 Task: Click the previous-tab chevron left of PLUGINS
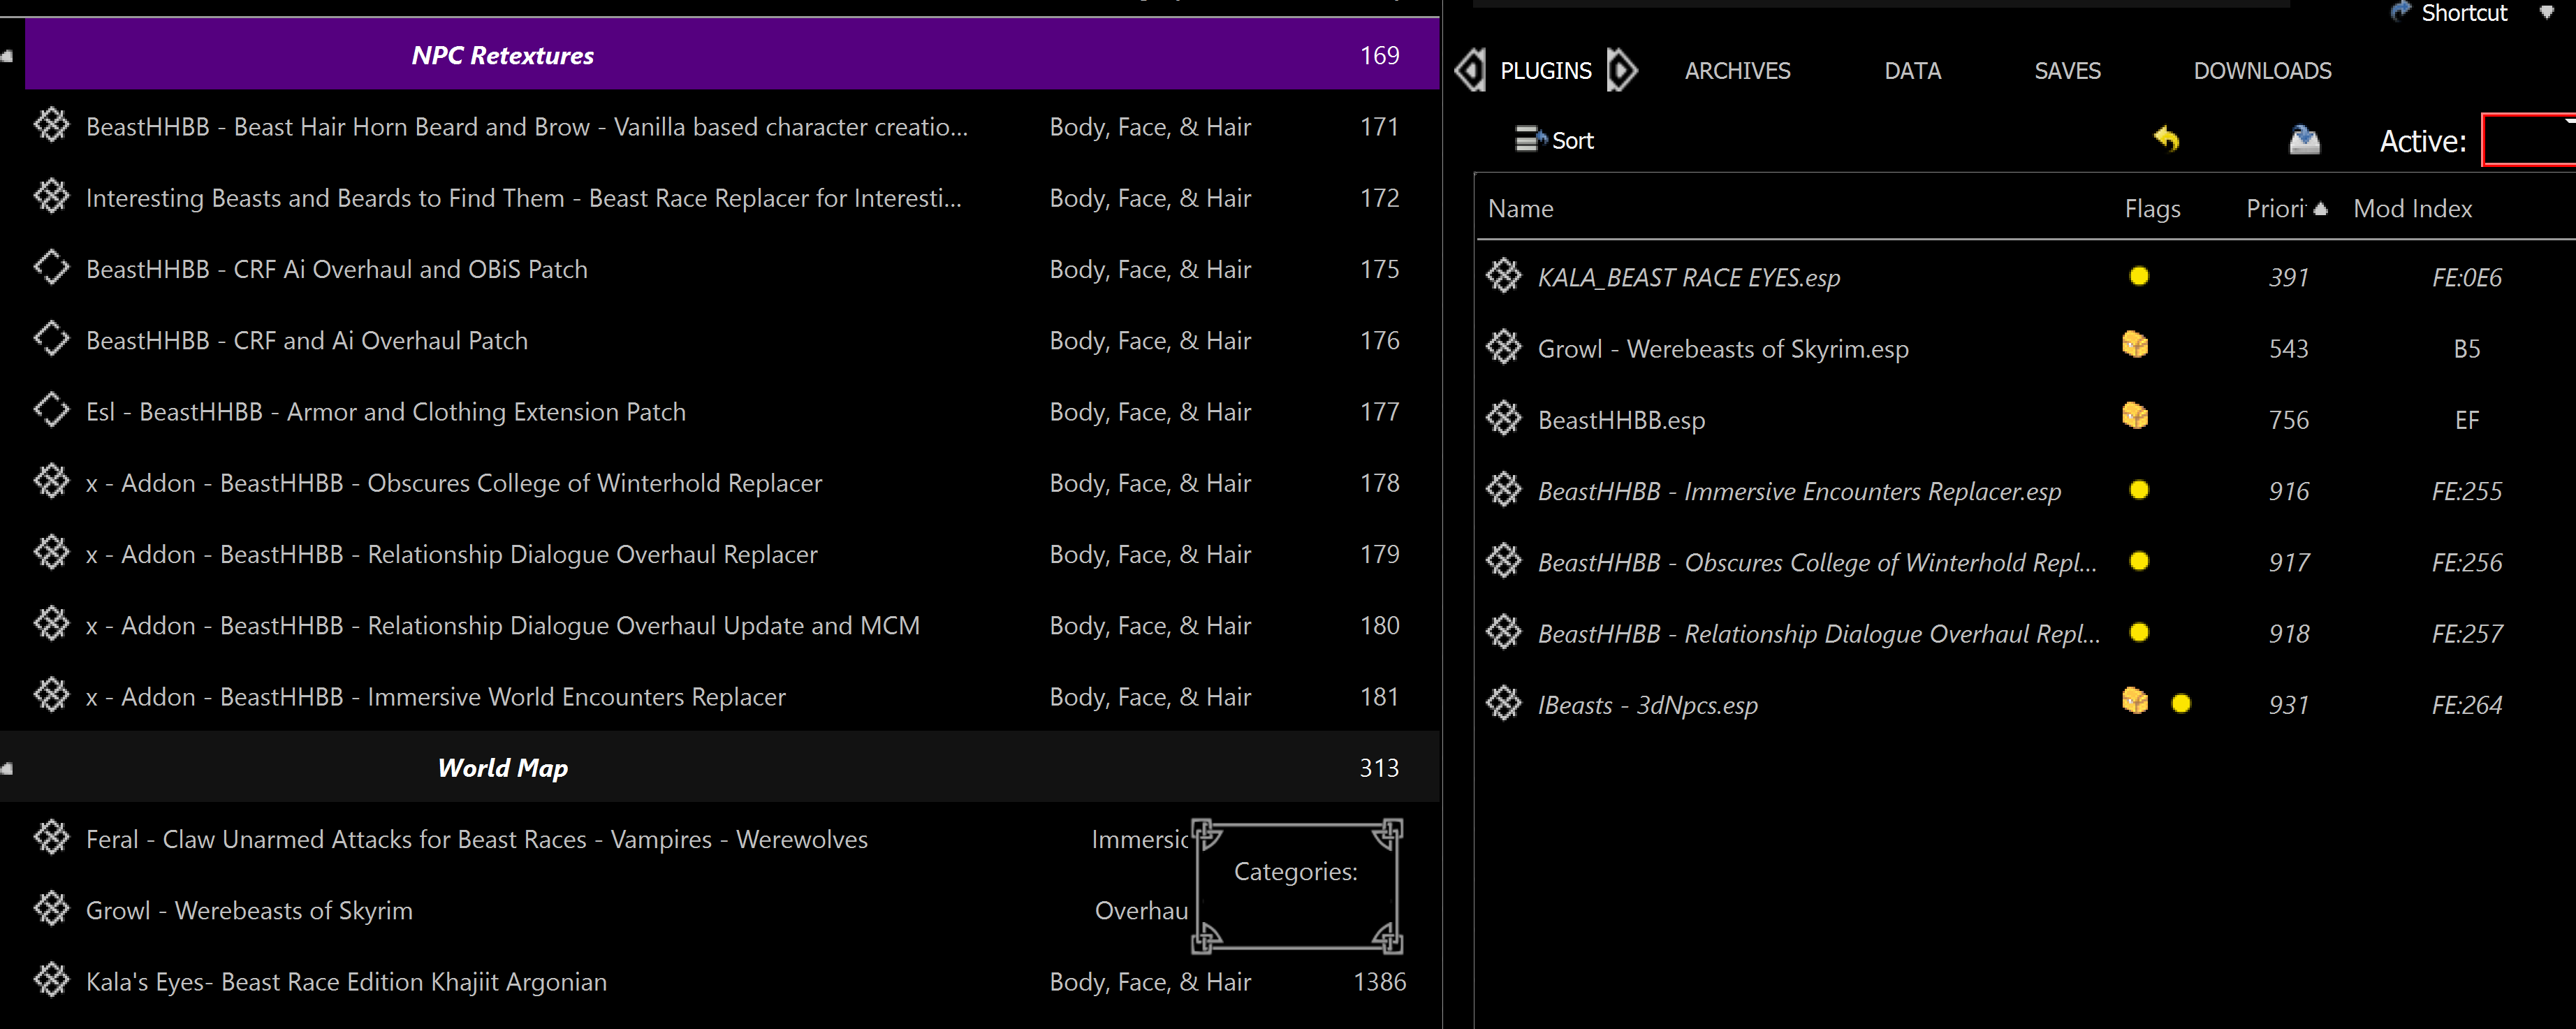[x=1470, y=70]
